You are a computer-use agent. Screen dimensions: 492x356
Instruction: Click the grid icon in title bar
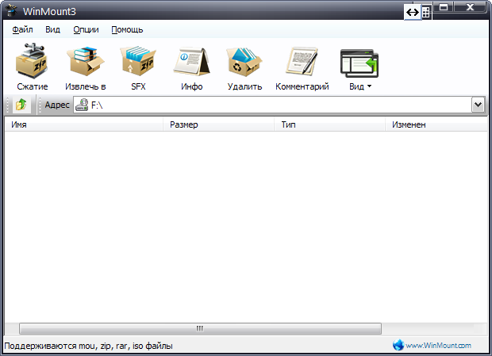tap(426, 12)
